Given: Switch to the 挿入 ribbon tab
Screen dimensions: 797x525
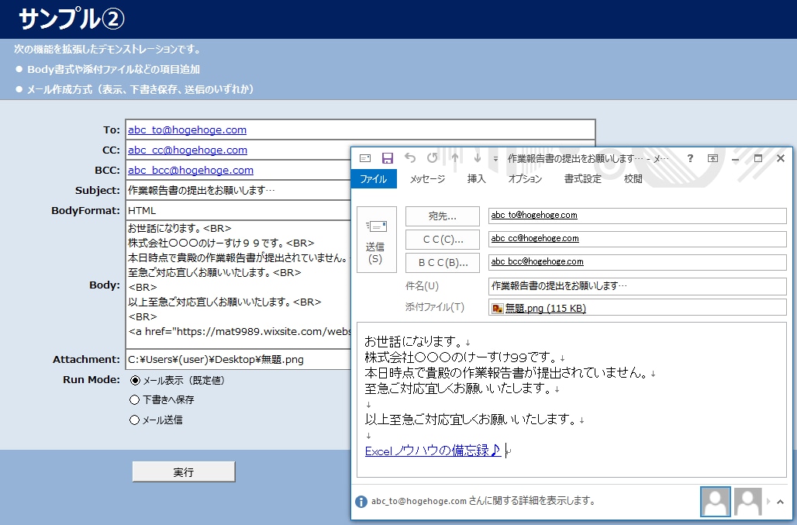Looking at the screenshot, I should (476, 179).
